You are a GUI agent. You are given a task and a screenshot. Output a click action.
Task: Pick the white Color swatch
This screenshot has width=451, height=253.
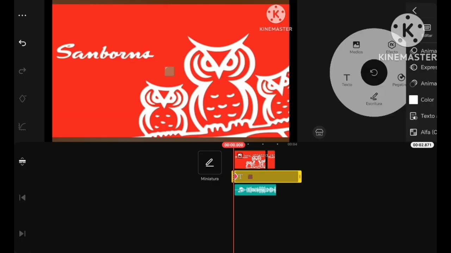click(x=413, y=100)
